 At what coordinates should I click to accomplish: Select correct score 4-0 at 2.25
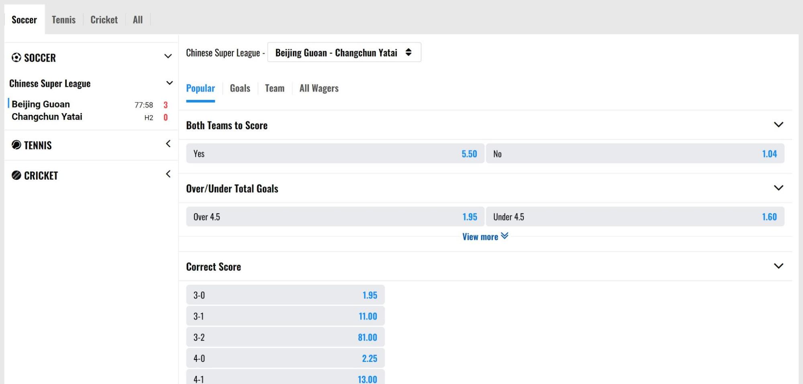point(285,358)
